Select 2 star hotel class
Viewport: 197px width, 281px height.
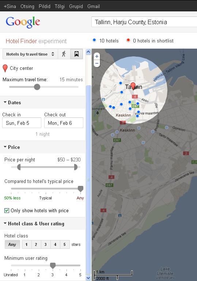pos(36,244)
